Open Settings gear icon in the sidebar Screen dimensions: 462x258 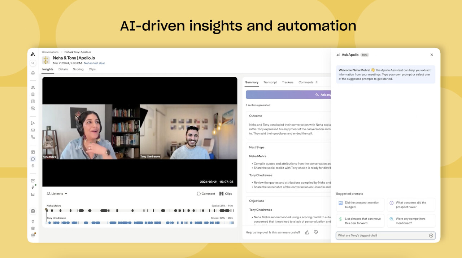click(x=33, y=228)
